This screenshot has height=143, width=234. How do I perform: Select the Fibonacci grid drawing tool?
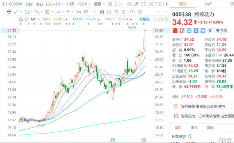47,12
